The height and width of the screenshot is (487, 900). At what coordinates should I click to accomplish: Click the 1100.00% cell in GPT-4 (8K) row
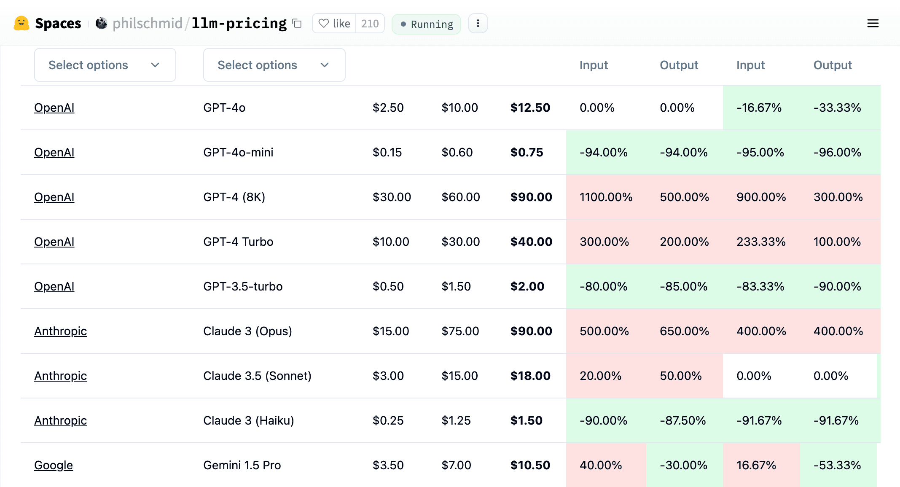pos(606,197)
